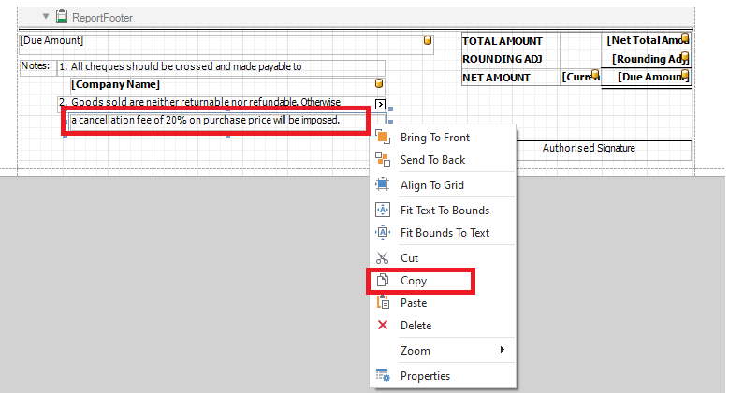Select the "cancellation fee of 20%" label
This screenshot has height=393, width=729.
point(227,121)
